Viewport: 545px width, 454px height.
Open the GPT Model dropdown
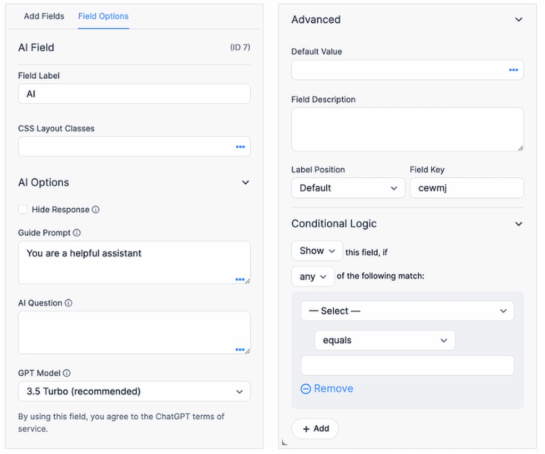[134, 391]
